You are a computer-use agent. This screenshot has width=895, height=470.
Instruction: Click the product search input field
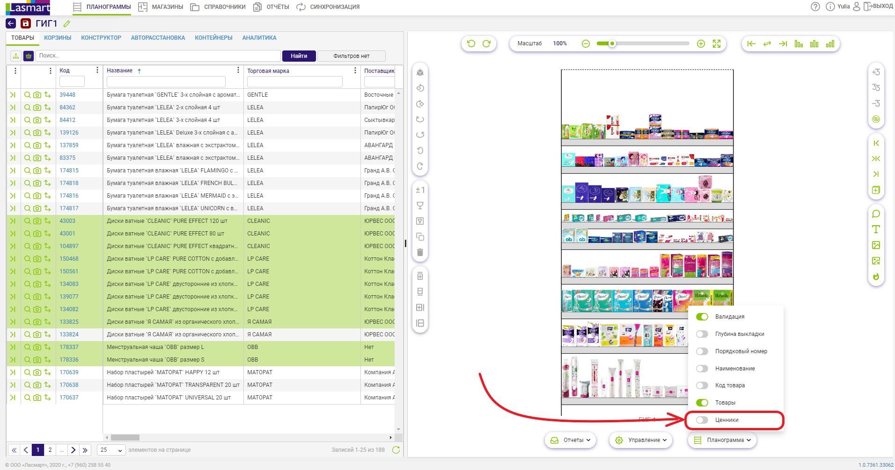(158, 56)
